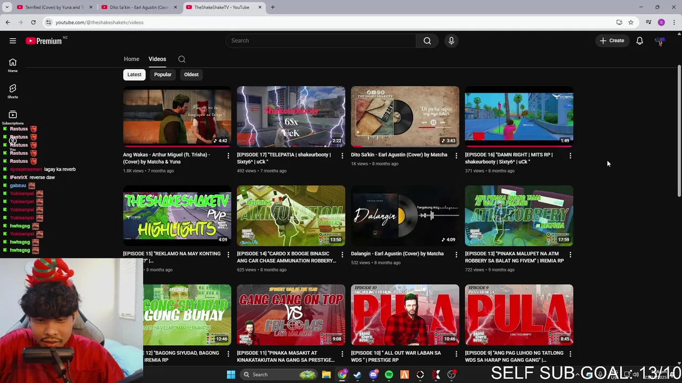Open Spotify from taskbar
682x383 pixels.
click(389, 374)
